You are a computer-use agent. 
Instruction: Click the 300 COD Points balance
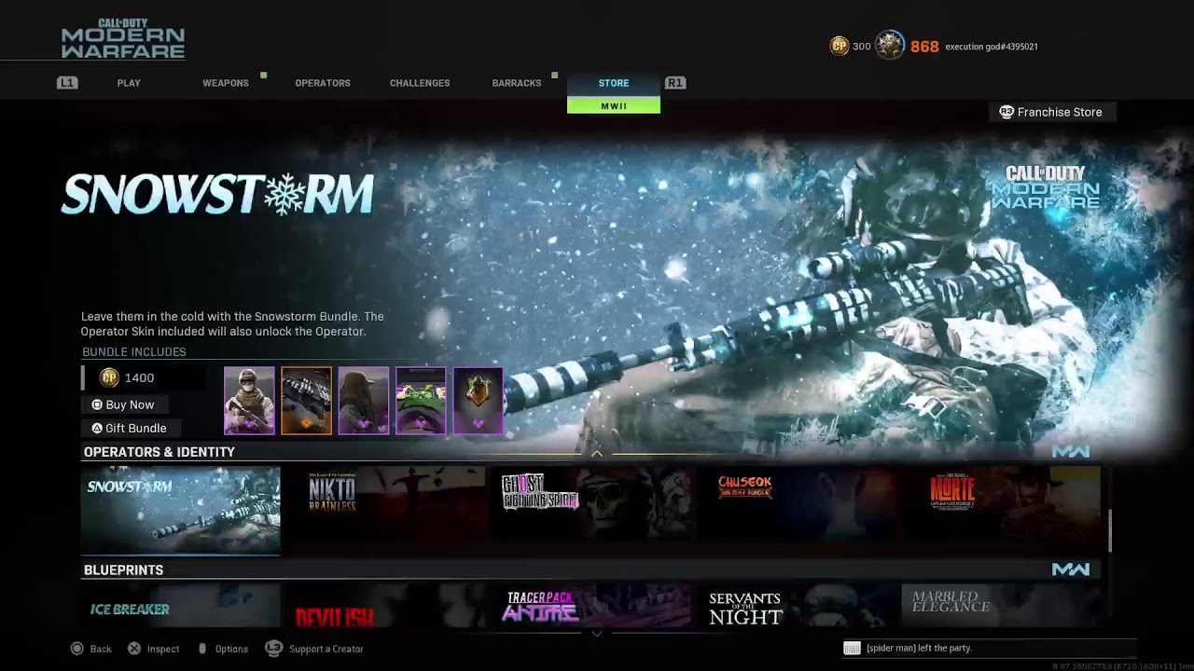tap(862, 47)
